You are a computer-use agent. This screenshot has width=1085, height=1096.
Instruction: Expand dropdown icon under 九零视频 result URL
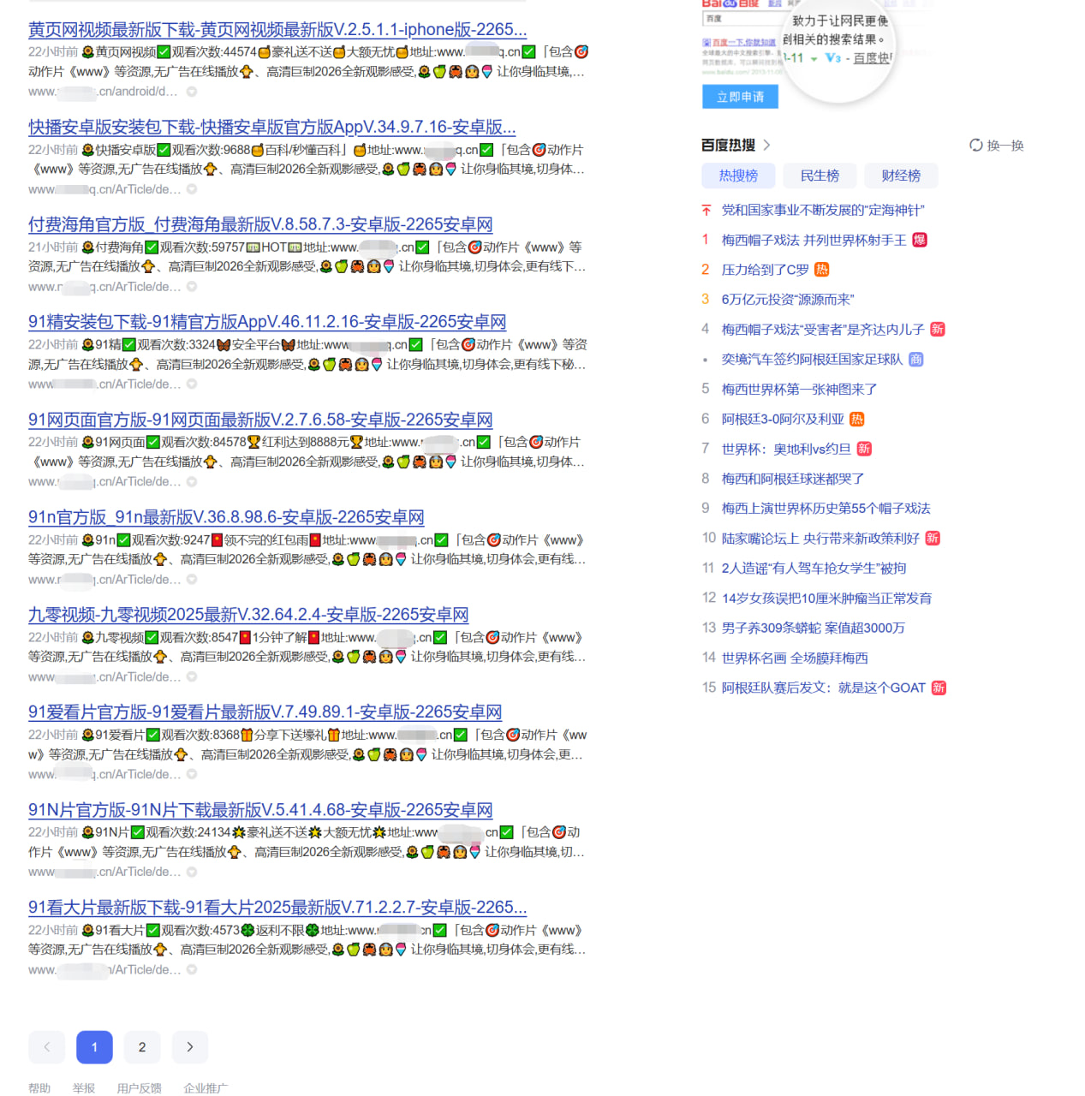pos(192,677)
